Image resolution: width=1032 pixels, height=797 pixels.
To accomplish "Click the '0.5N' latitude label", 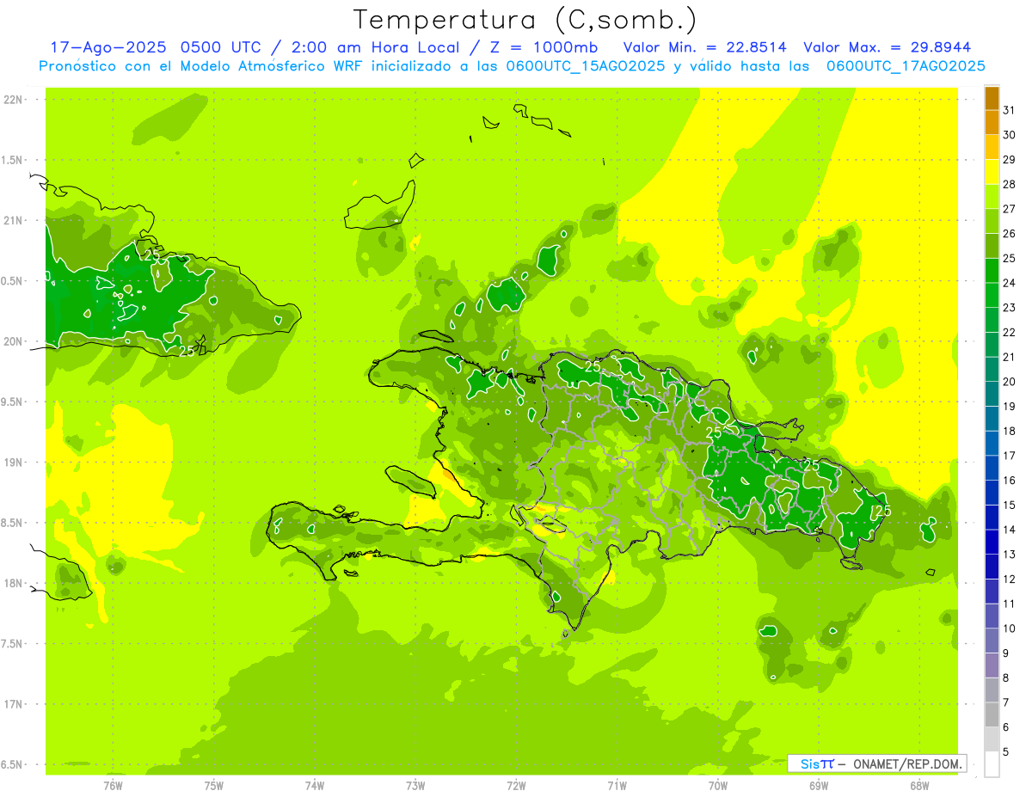I will pyautogui.click(x=13, y=281).
